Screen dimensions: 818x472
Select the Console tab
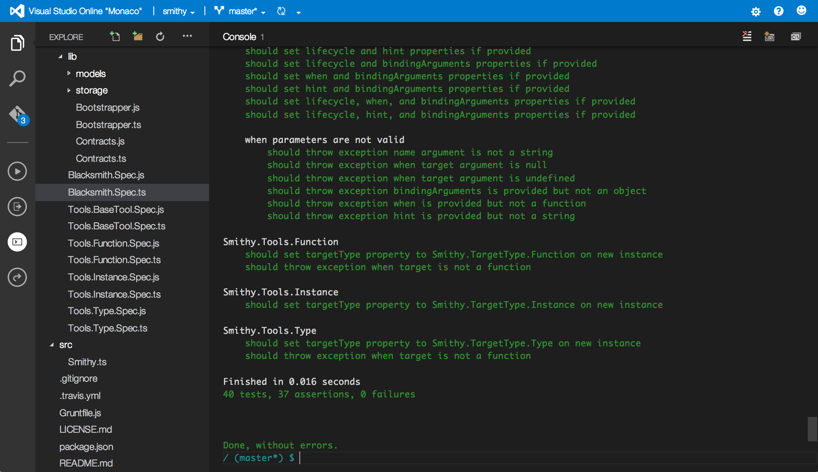[x=239, y=37]
